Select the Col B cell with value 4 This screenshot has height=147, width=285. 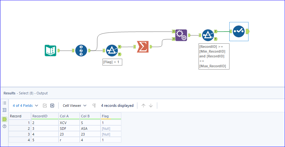[90, 140]
